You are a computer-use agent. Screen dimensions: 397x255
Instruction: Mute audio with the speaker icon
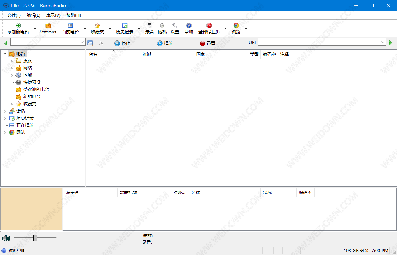[x=6, y=238]
